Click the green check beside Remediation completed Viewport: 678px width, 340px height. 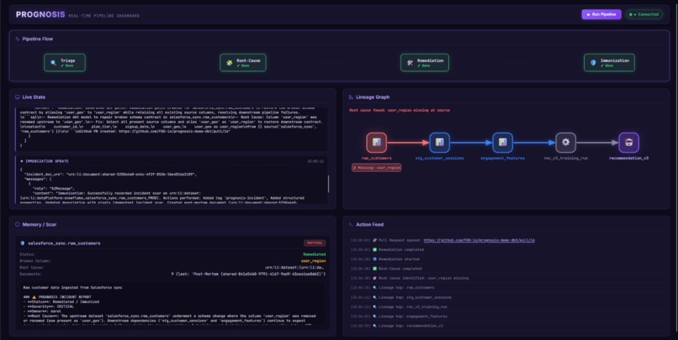[x=374, y=250]
